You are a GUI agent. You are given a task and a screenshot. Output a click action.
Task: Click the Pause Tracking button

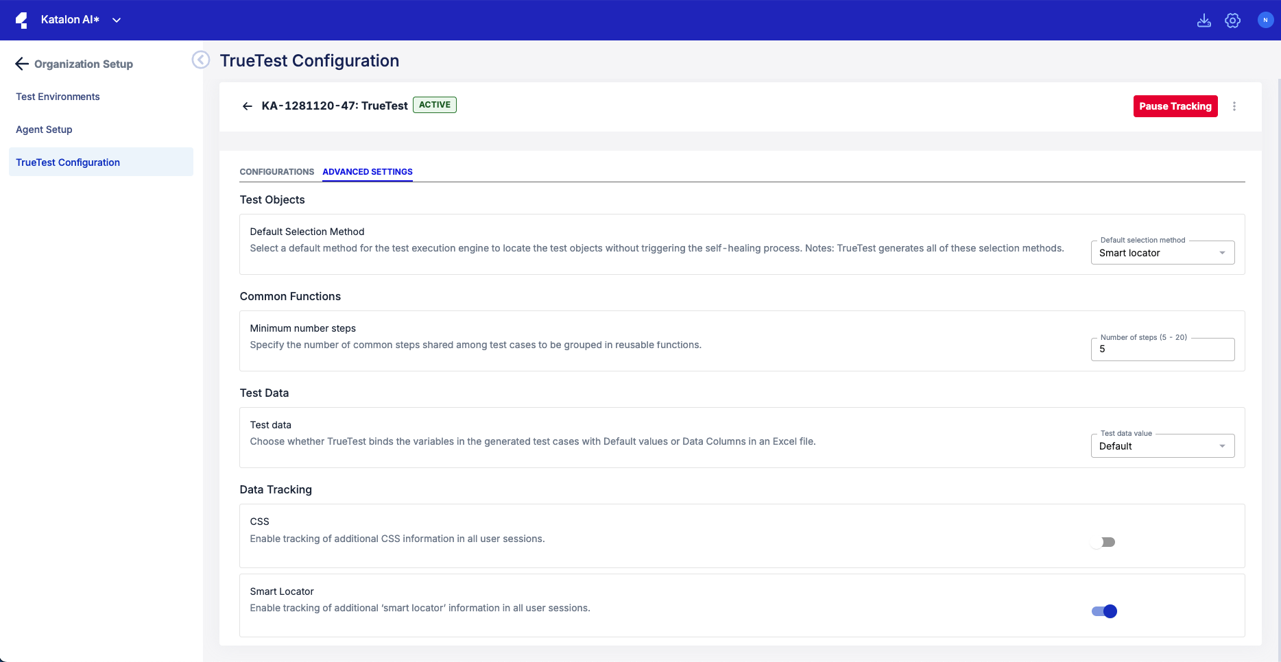pos(1175,106)
